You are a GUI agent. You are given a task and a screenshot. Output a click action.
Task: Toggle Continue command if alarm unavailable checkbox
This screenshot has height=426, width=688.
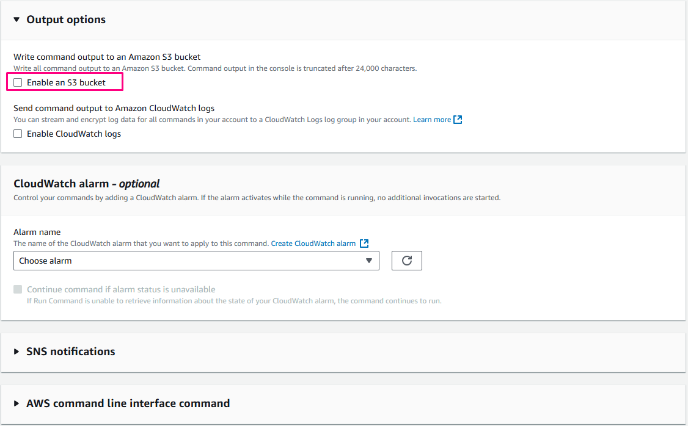[18, 289]
